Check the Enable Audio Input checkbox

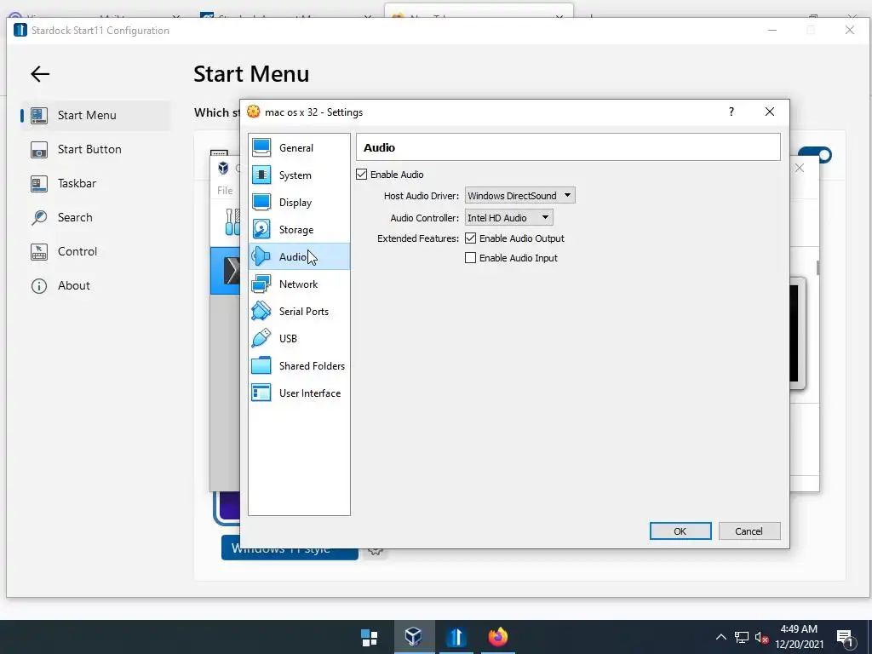tap(470, 258)
